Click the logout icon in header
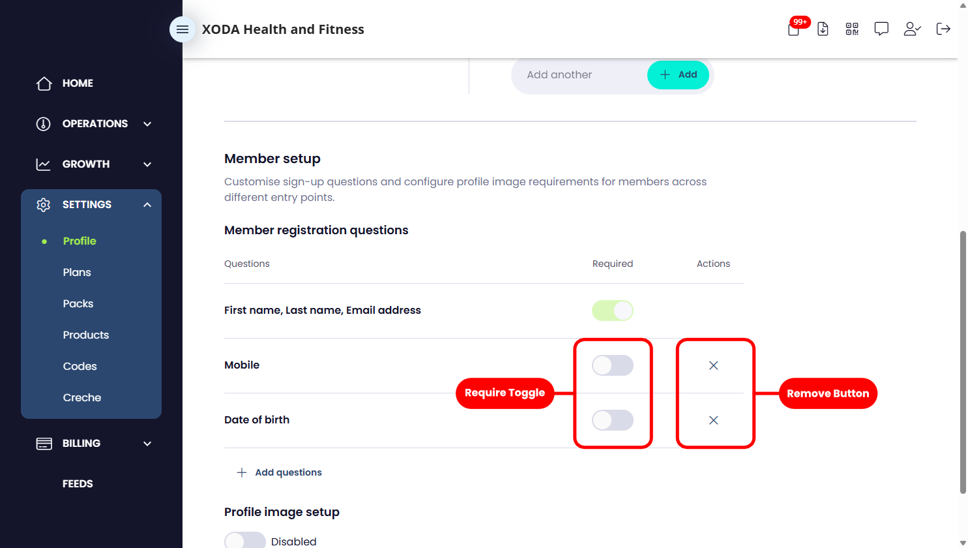Screen dimensions: 968x548 (x=943, y=29)
